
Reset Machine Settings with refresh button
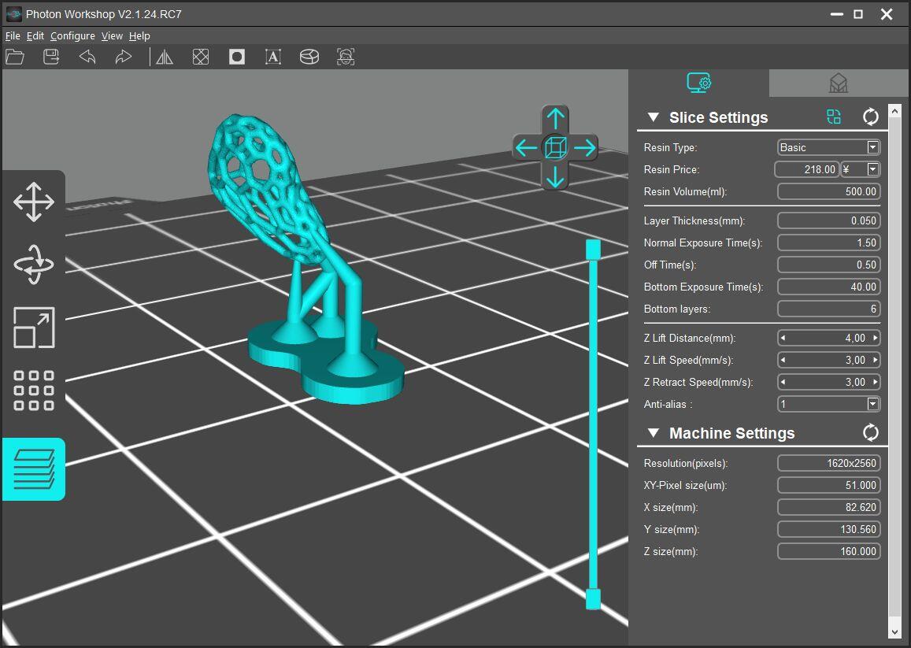(x=870, y=432)
